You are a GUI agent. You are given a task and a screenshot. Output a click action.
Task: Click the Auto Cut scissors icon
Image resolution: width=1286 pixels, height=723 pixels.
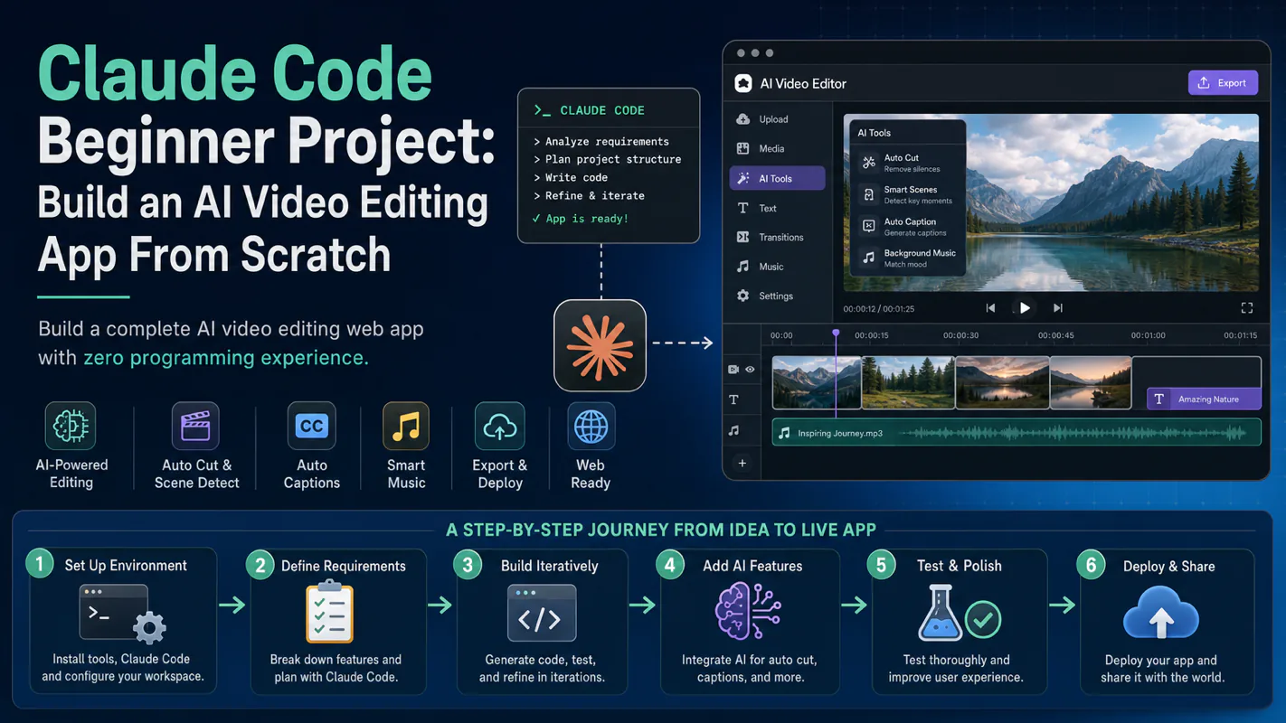click(x=868, y=163)
